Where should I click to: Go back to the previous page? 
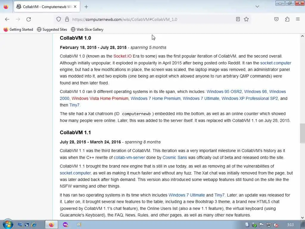pos(7,19)
